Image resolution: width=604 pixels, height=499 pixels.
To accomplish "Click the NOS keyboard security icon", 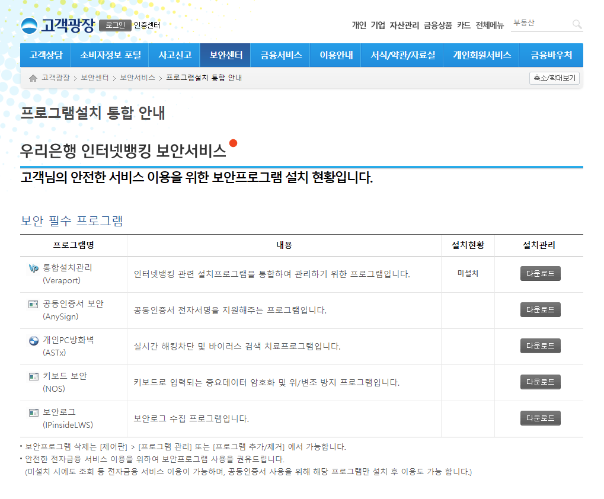I will click(x=34, y=376).
